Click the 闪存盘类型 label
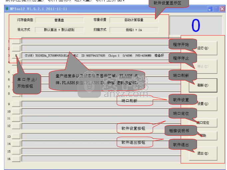Screen dimensions: 227x170 (25, 20)
